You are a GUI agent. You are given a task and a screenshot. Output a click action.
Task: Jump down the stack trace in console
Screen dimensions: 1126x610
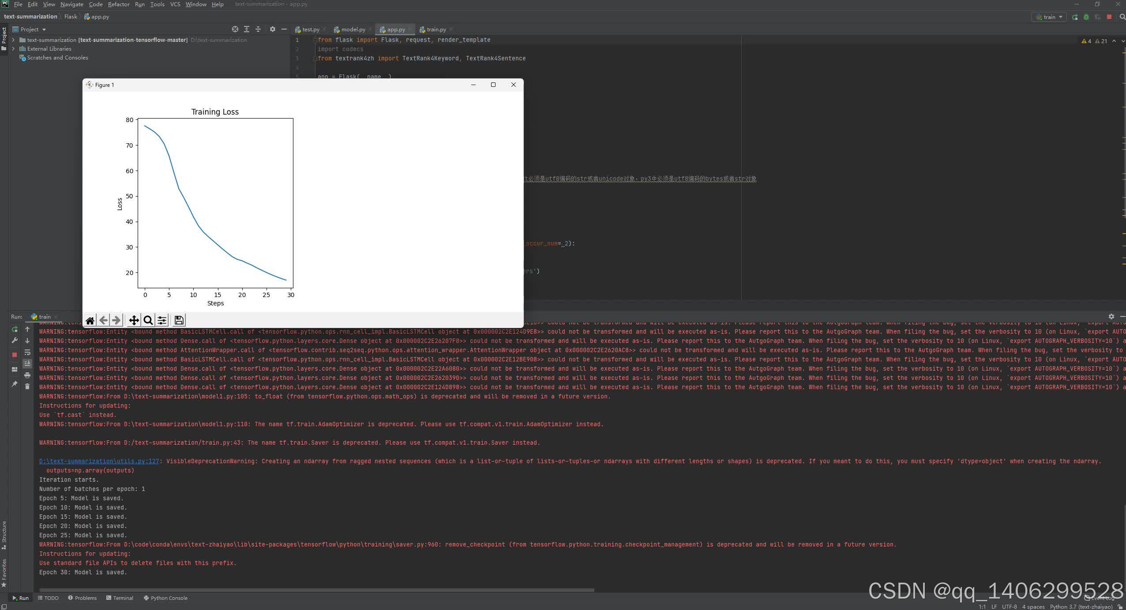27,341
